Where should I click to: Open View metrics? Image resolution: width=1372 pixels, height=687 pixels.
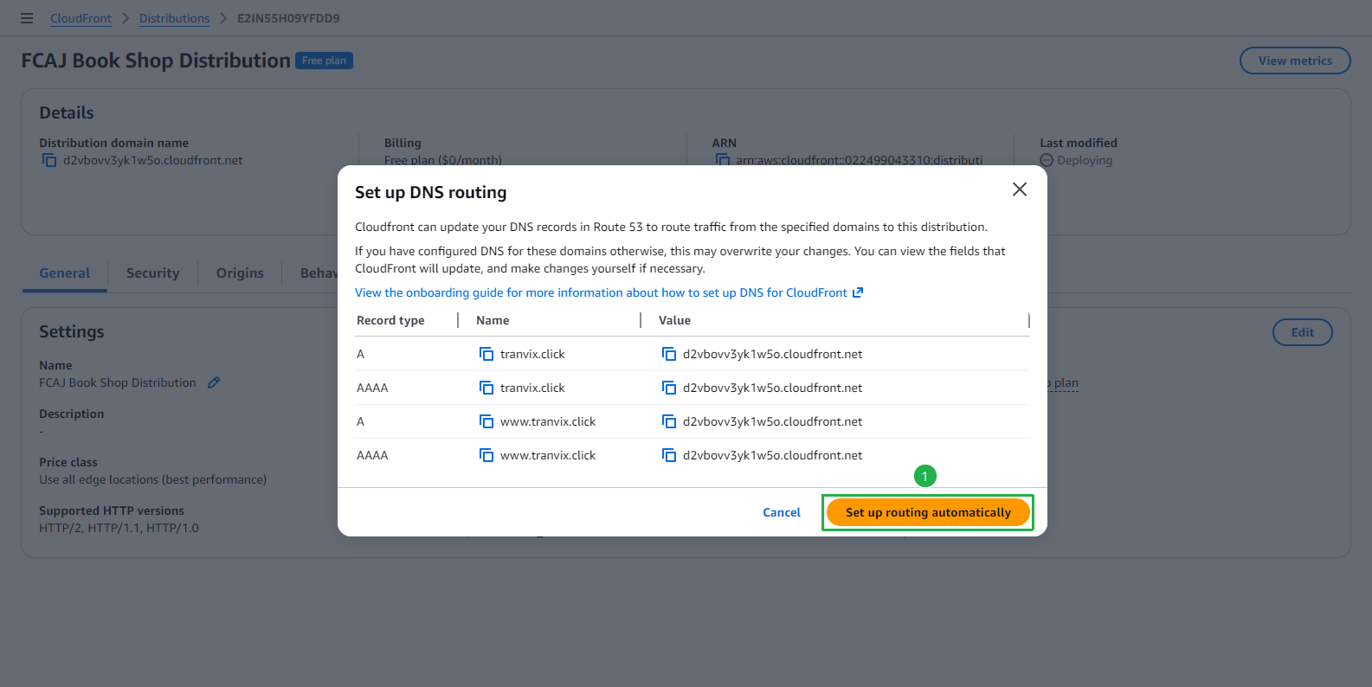coord(1295,61)
